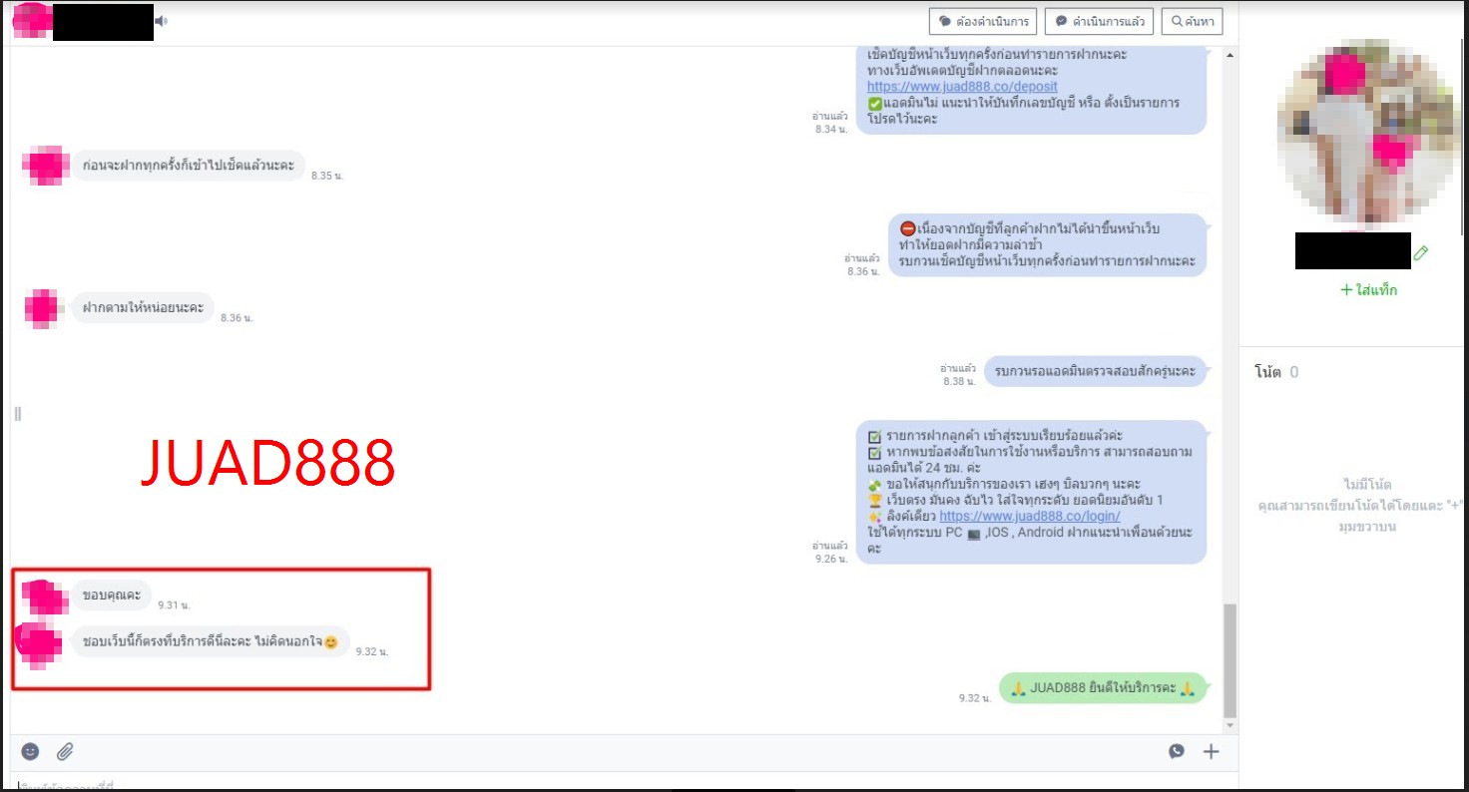Click the message input field

pos(599,783)
